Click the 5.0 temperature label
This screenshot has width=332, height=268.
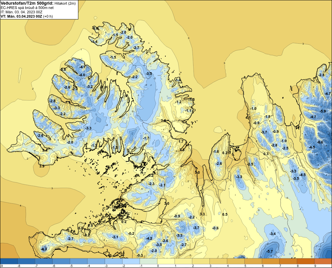[197, 172]
